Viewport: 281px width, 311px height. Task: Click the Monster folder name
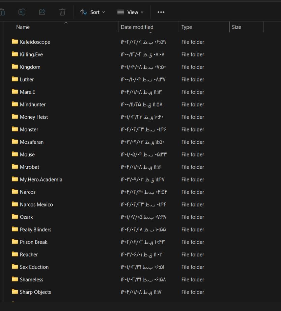click(29, 129)
